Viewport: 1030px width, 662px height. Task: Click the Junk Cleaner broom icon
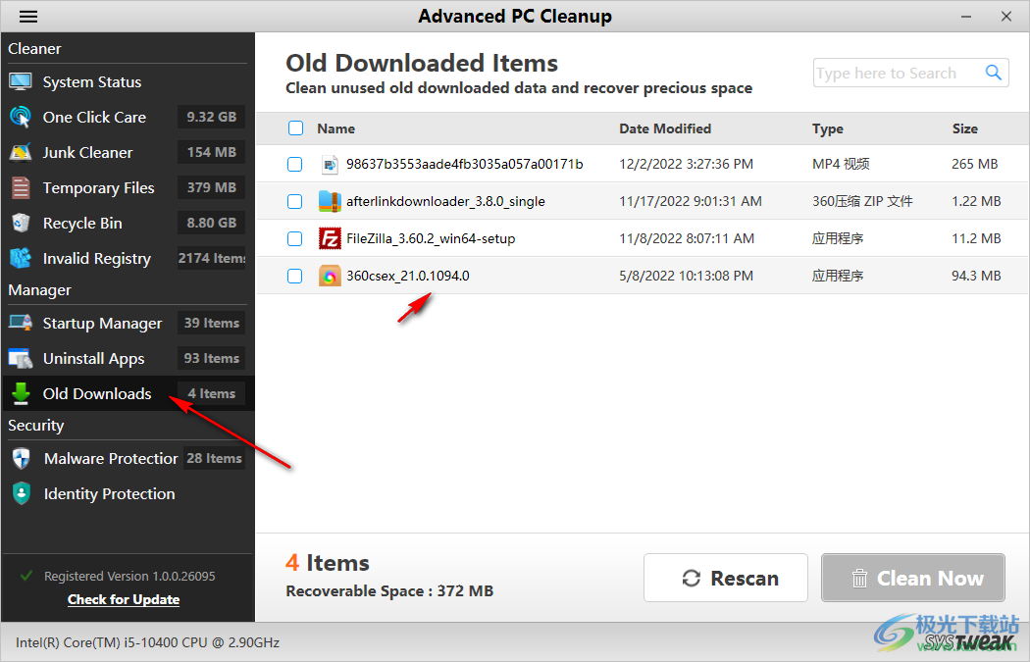coord(21,152)
